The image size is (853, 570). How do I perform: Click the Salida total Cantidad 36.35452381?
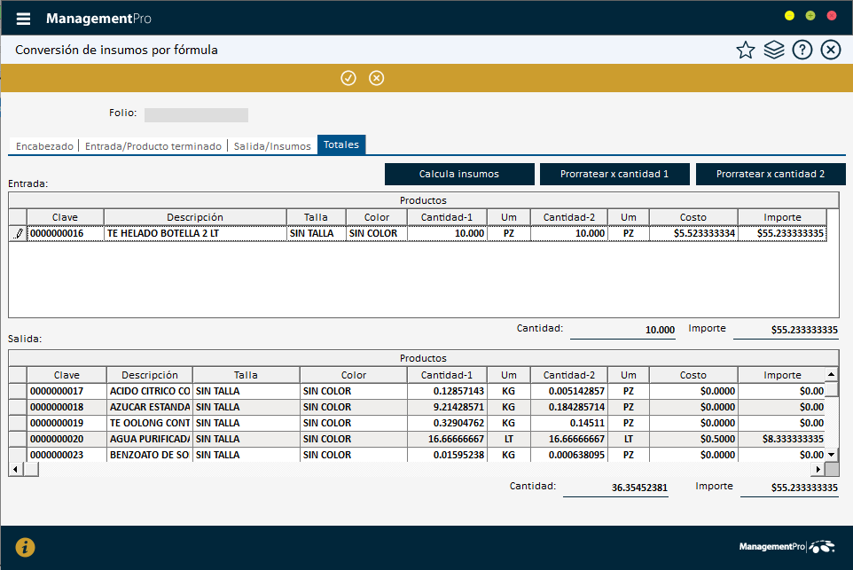click(616, 488)
